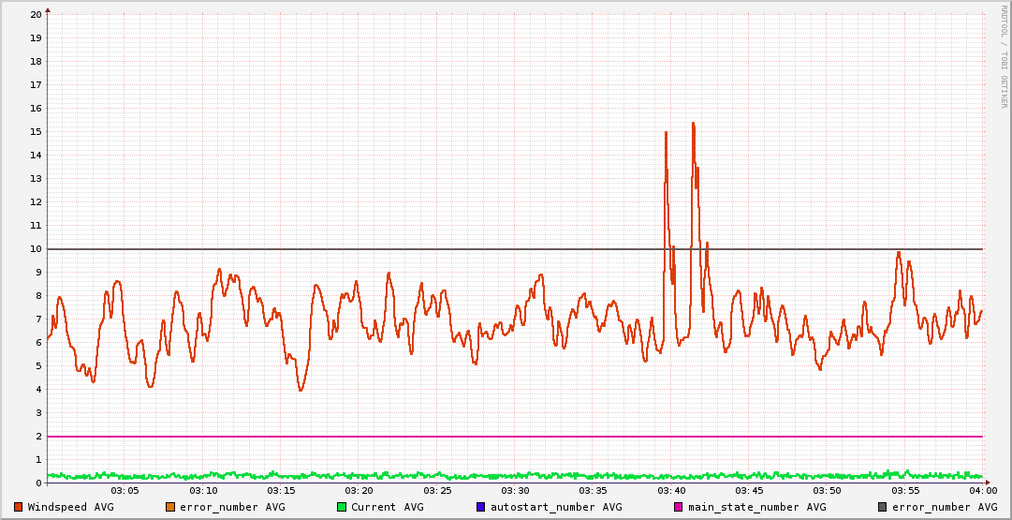The height and width of the screenshot is (520, 1012).
Task: Click the 03:05 time axis label
Action: pos(125,491)
